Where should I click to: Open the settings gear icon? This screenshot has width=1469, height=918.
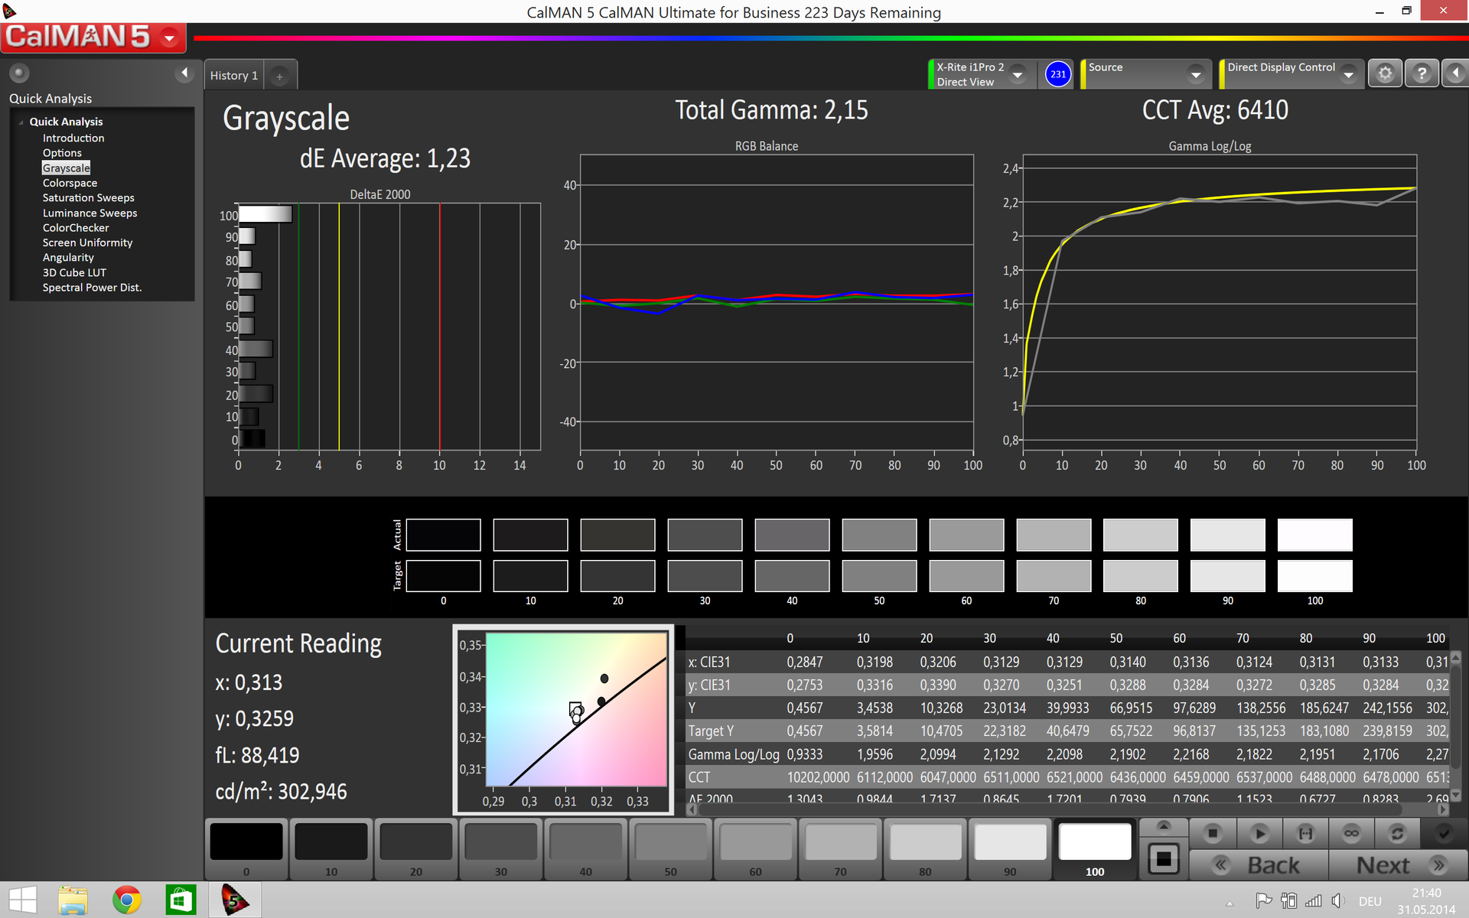click(1385, 73)
